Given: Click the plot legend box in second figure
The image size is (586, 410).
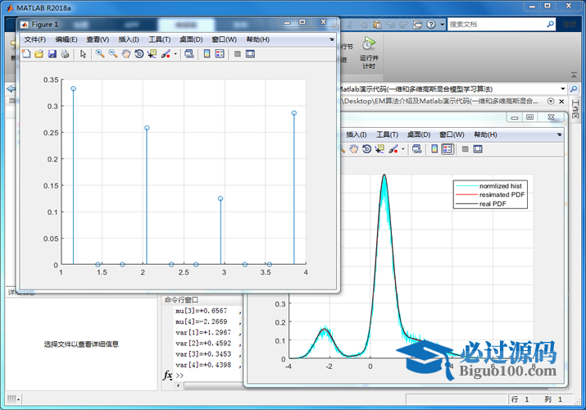Looking at the screenshot, I should [x=490, y=194].
